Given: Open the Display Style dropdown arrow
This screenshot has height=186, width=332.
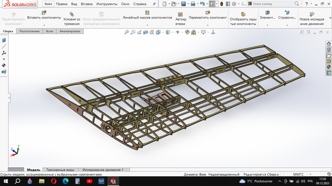Looking at the screenshot, I should [x=172, y=32].
